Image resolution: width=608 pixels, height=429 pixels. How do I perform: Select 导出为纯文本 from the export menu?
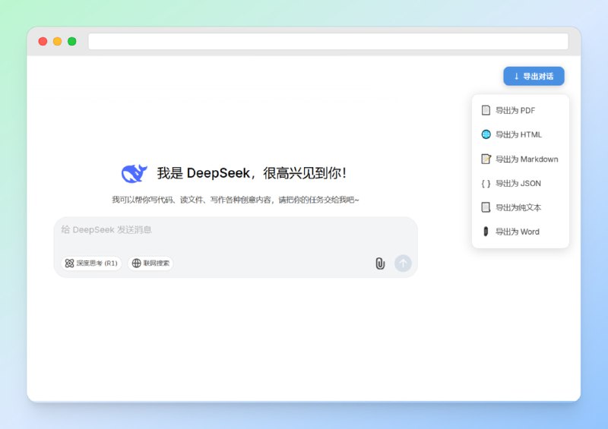(519, 207)
